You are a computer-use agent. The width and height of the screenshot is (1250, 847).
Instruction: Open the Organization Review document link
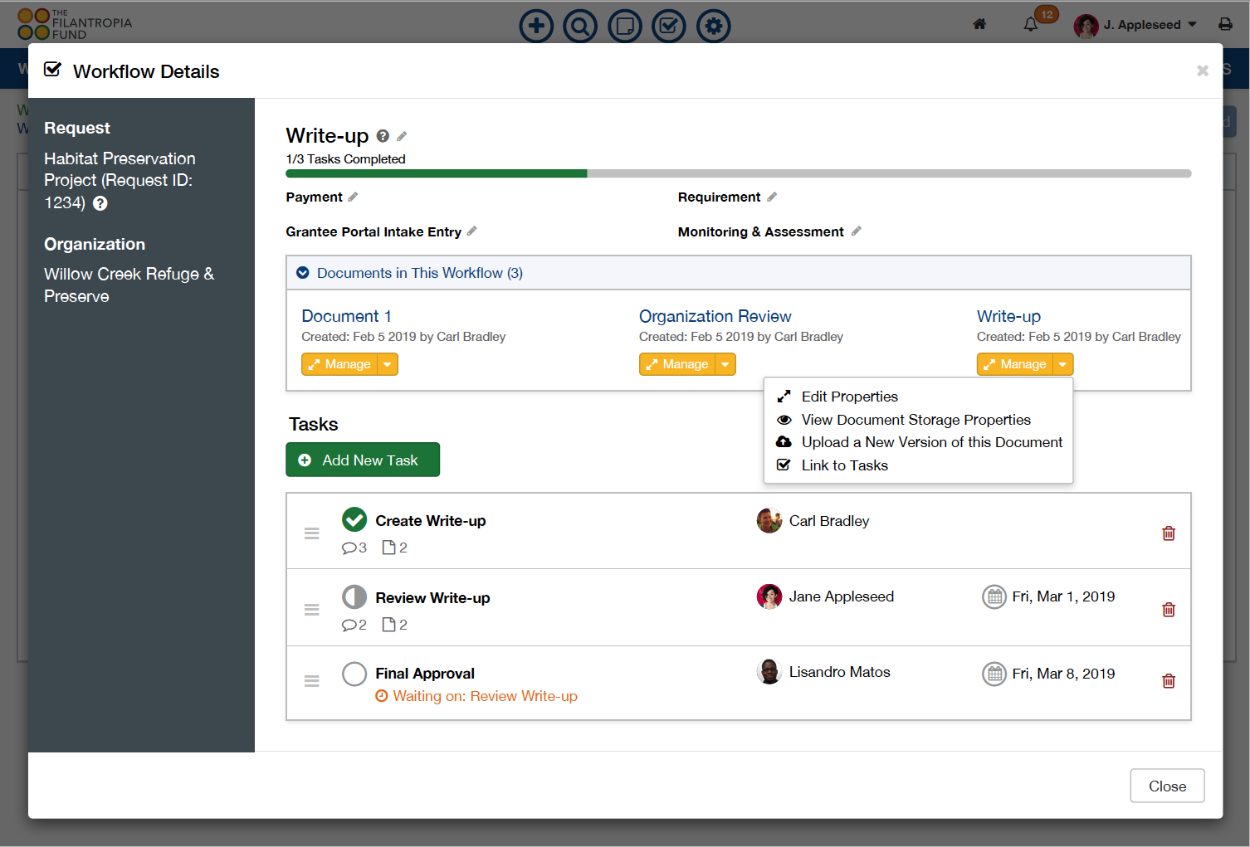click(715, 316)
